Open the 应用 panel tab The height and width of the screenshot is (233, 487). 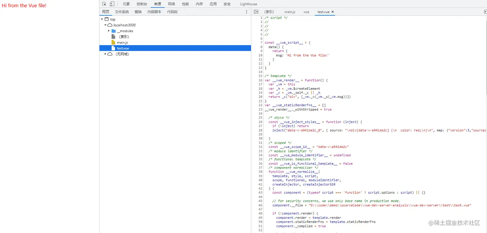tap(213, 4)
